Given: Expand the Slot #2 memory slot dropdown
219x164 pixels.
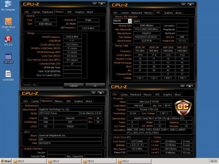Looking at the screenshot, I should click(x=122, y=21).
